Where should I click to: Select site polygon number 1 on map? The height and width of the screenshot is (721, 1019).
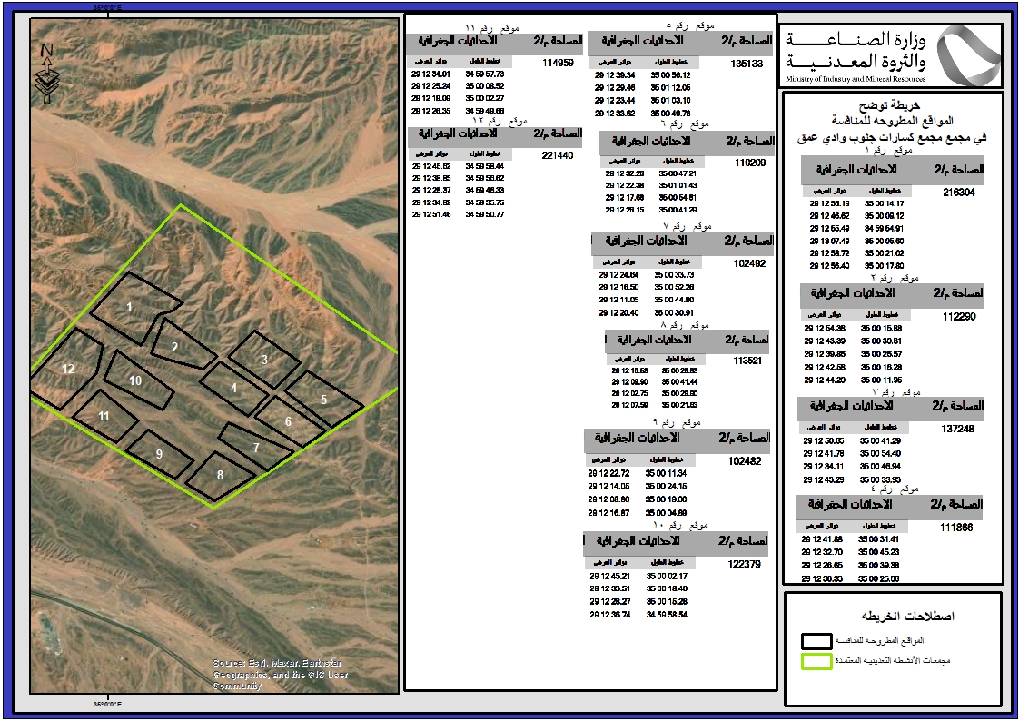(x=130, y=307)
